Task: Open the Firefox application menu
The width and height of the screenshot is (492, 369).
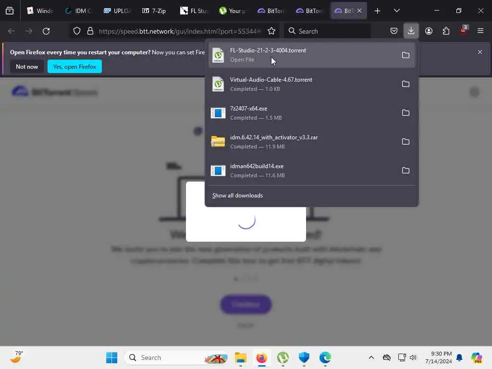Action: 480,31
